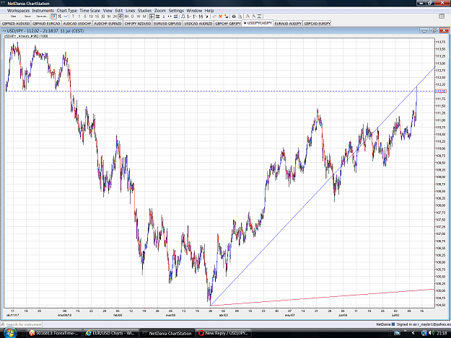Click the scale axis icon next to grid
The width and height of the screenshot is (451, 338).
(164, 17)
